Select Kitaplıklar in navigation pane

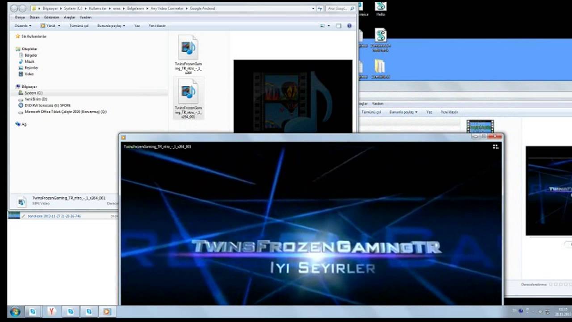click(27, 49)
